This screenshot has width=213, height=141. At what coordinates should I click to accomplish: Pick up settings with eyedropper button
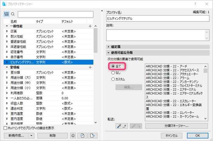[122, 126]
